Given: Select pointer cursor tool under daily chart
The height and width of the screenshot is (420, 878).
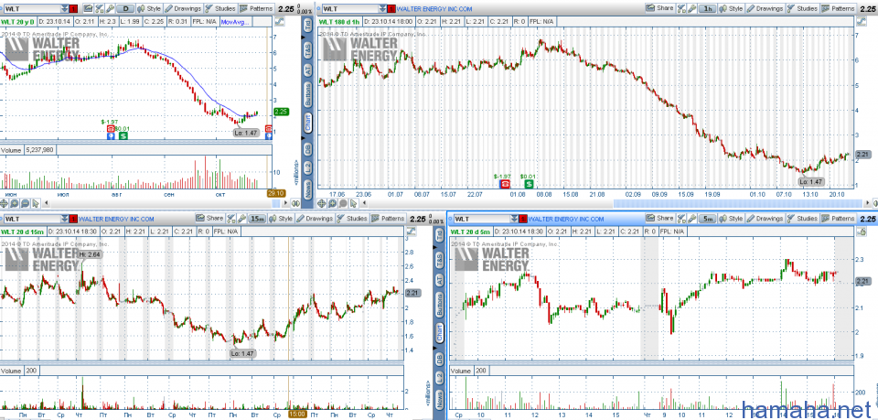Looking at the screenshot, I should 36,203.
